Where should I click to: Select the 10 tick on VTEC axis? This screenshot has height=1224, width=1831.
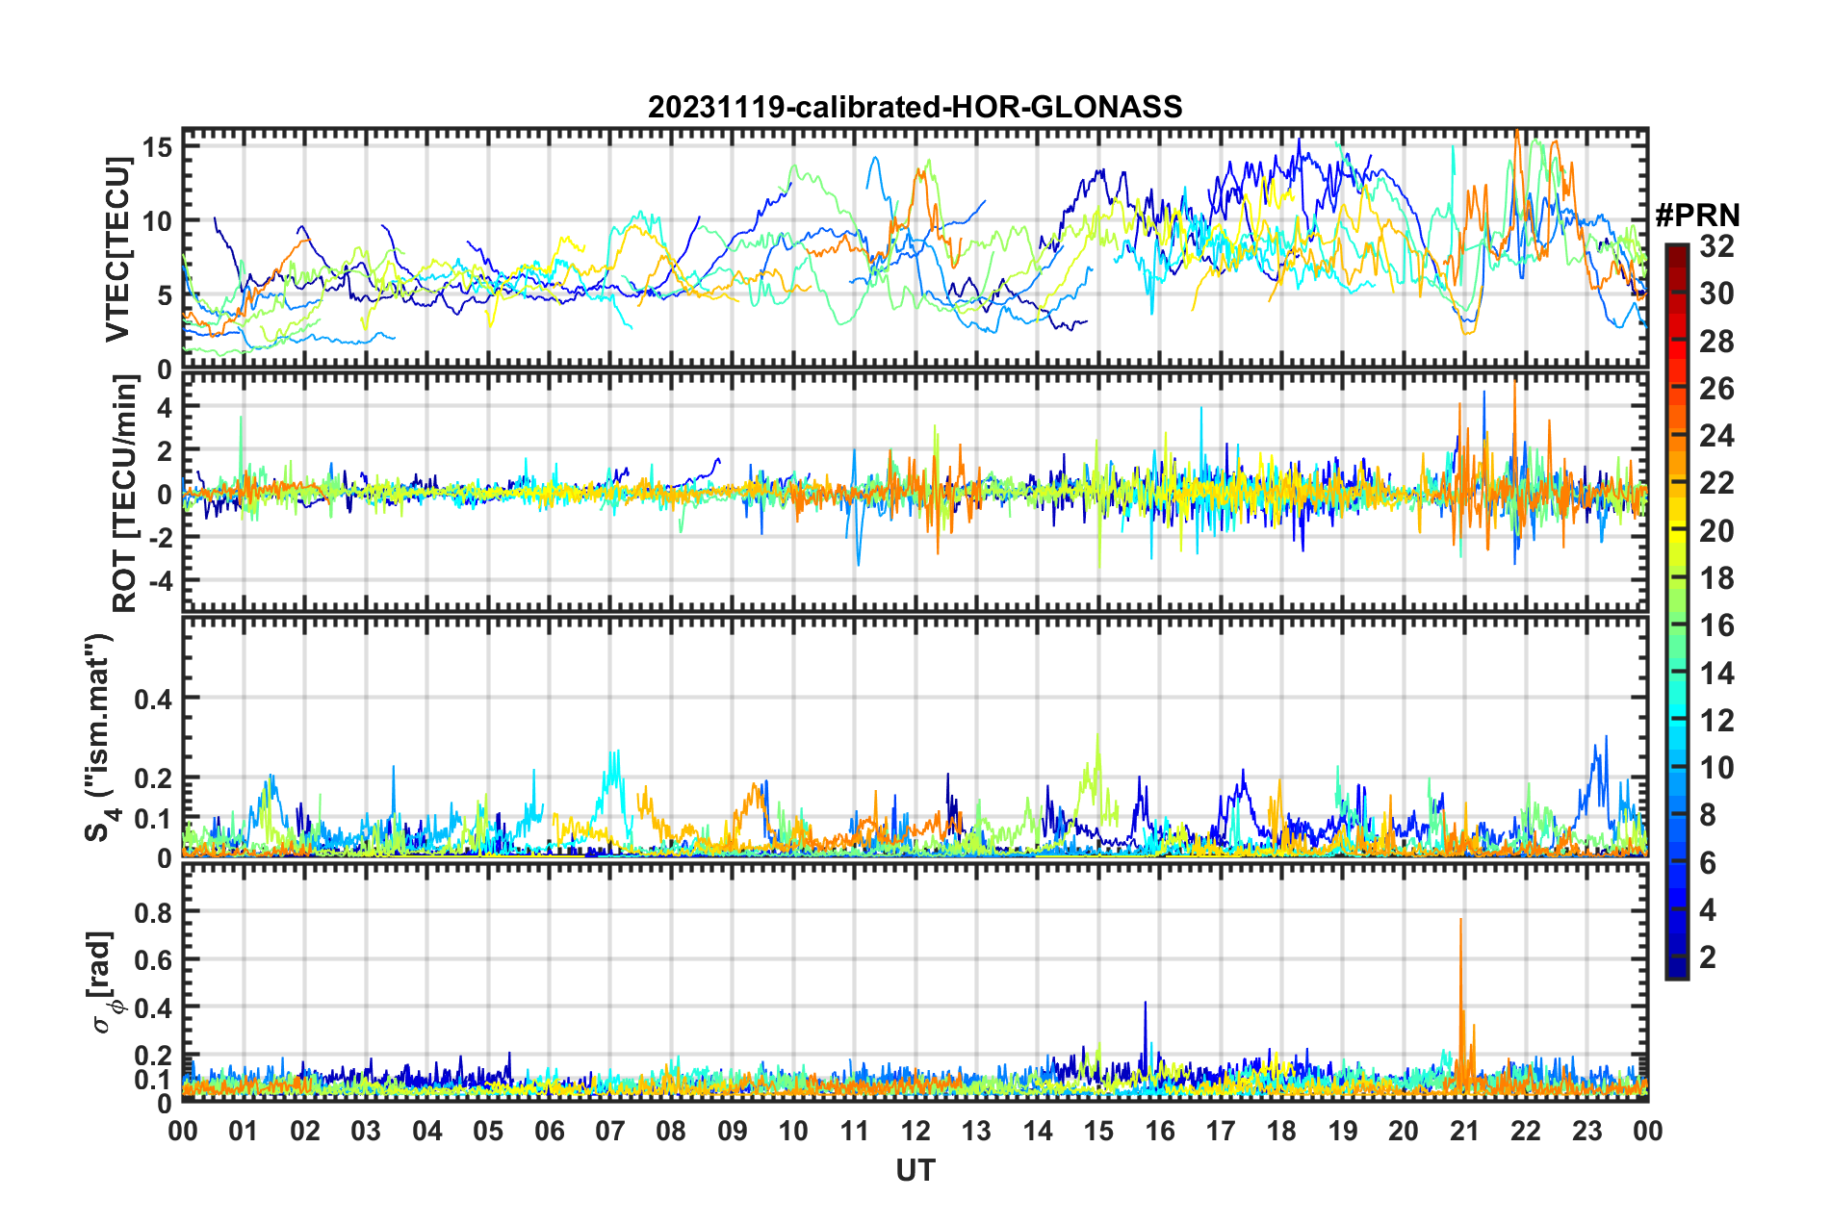click(x=157, y=221)
